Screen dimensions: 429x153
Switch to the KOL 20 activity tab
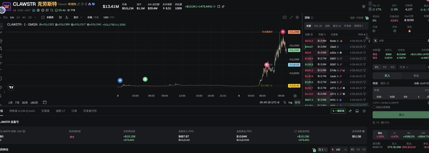[x=318, y=26]
